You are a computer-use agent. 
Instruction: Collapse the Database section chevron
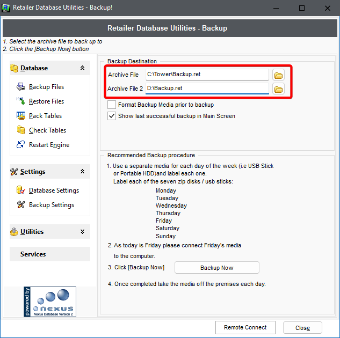(x=82, y=68)
